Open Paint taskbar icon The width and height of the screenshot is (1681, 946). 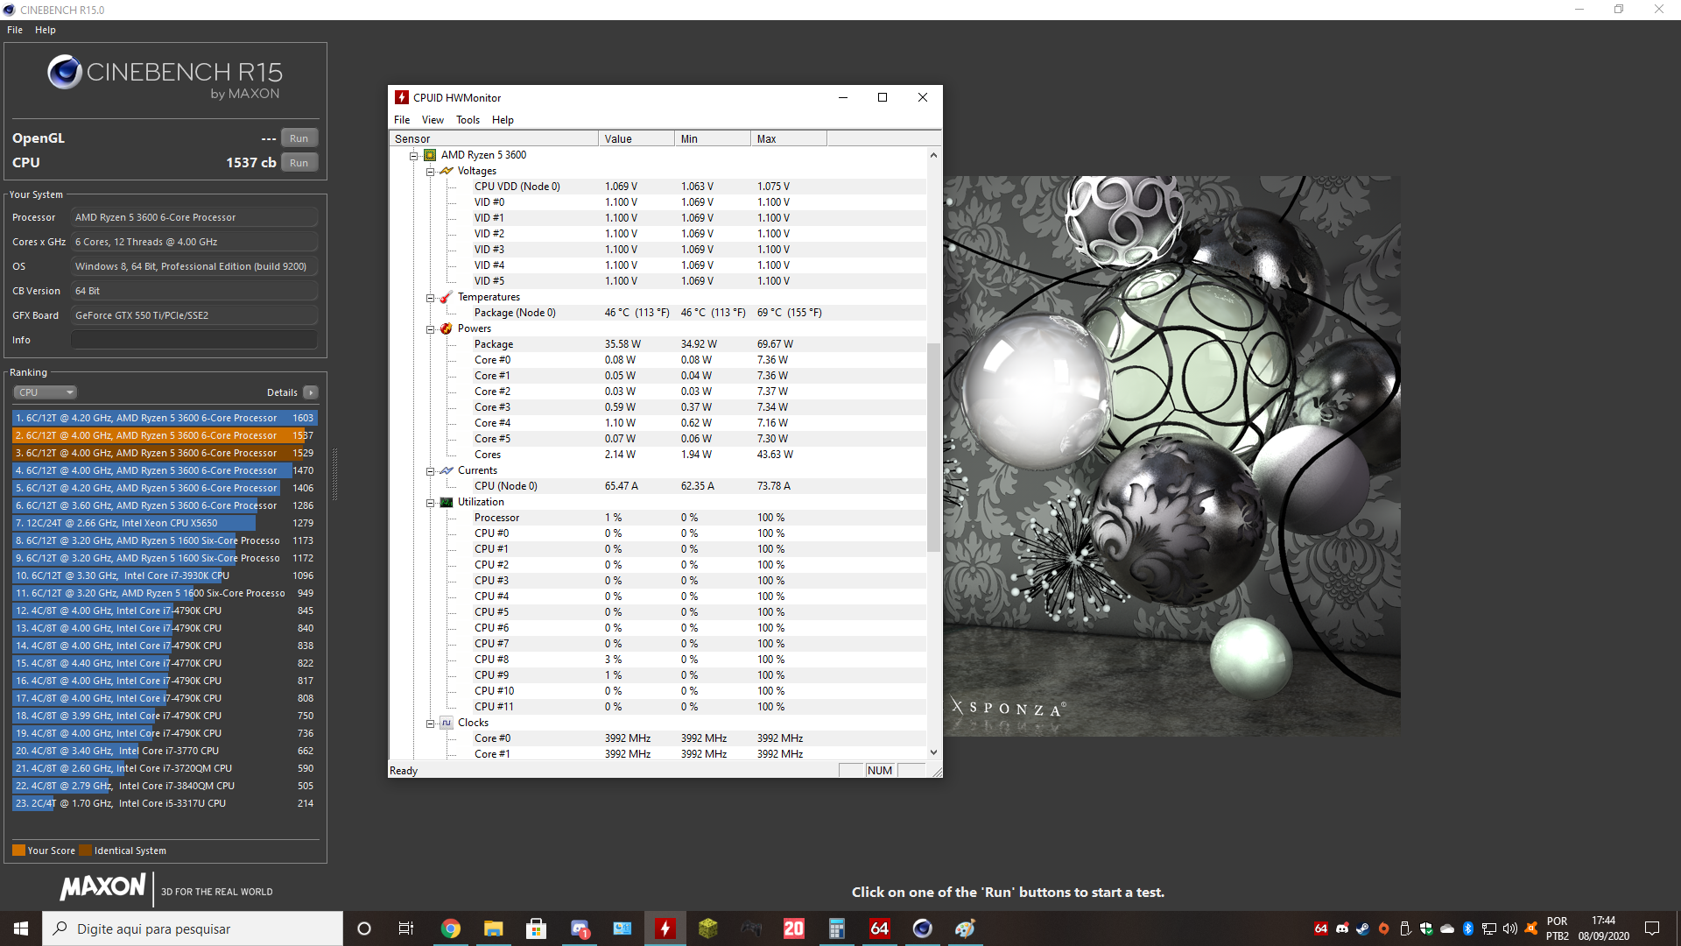tap(966, 928)
